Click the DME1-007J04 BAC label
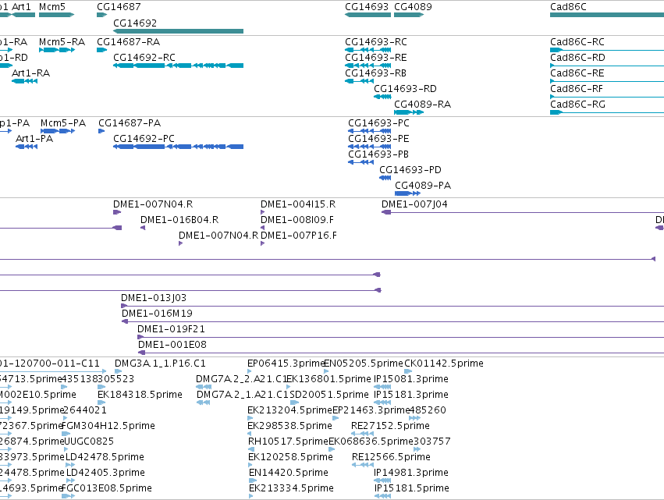 click(414, 204)
